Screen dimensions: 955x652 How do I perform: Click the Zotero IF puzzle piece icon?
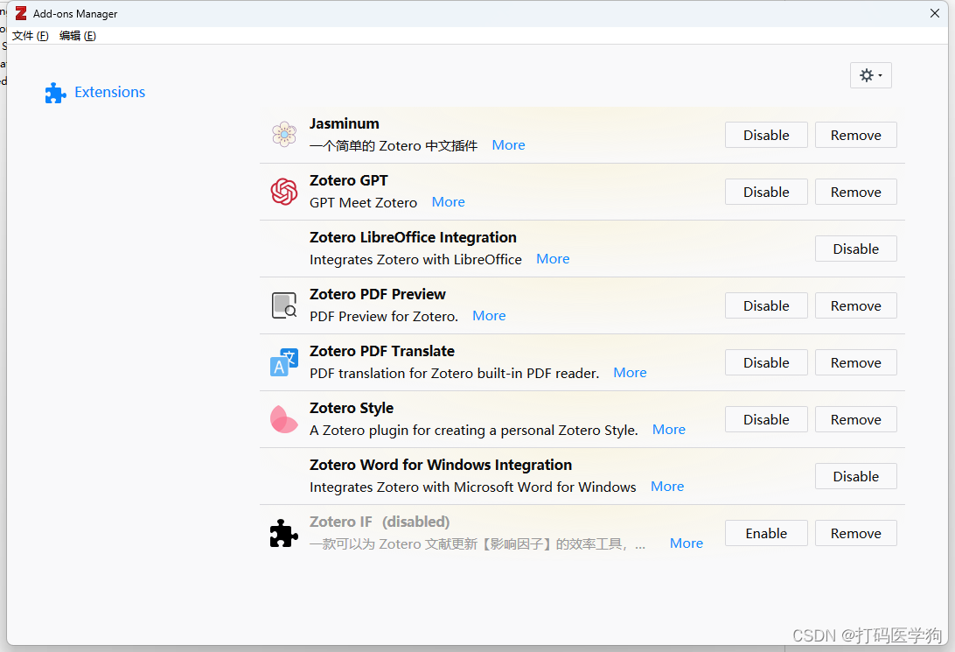pyautogui.click(x=284, y=533)
